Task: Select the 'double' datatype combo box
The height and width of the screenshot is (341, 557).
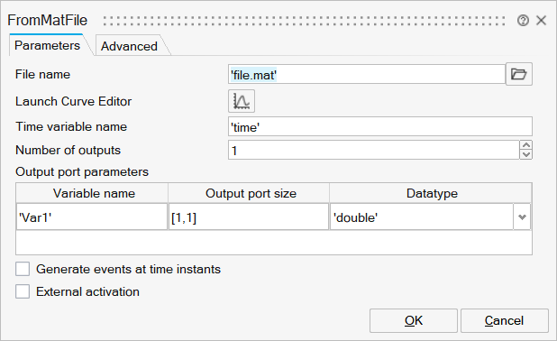Action: point(430,217)
